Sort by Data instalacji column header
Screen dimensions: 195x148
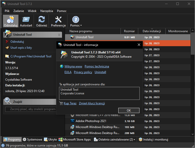click(152, 31)
